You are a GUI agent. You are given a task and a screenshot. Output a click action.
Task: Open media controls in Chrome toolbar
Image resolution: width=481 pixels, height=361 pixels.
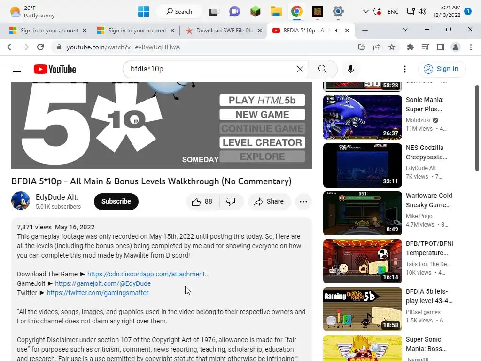point(425,47)
